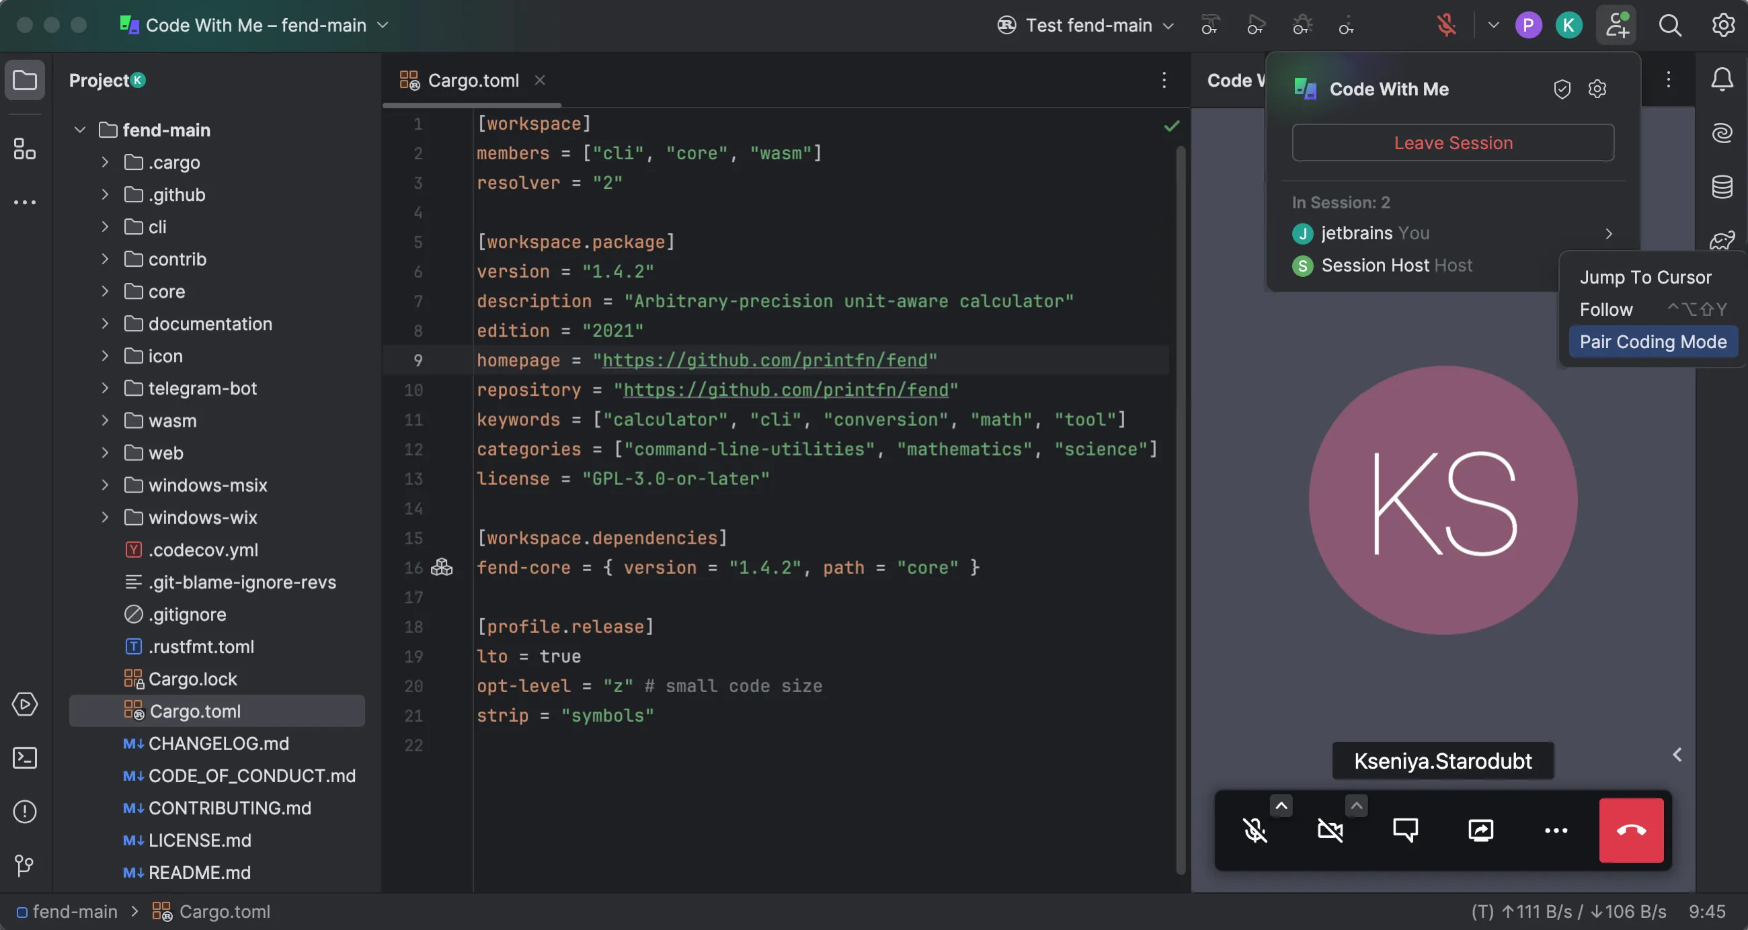Open README.md in the project tree
This screenshot has width=1748, height=930.
pos(199,872)
